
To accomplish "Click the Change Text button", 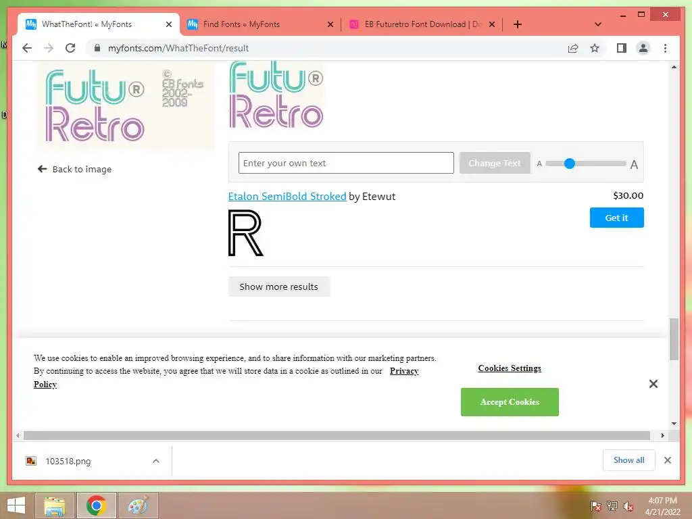I will (495, 163).
